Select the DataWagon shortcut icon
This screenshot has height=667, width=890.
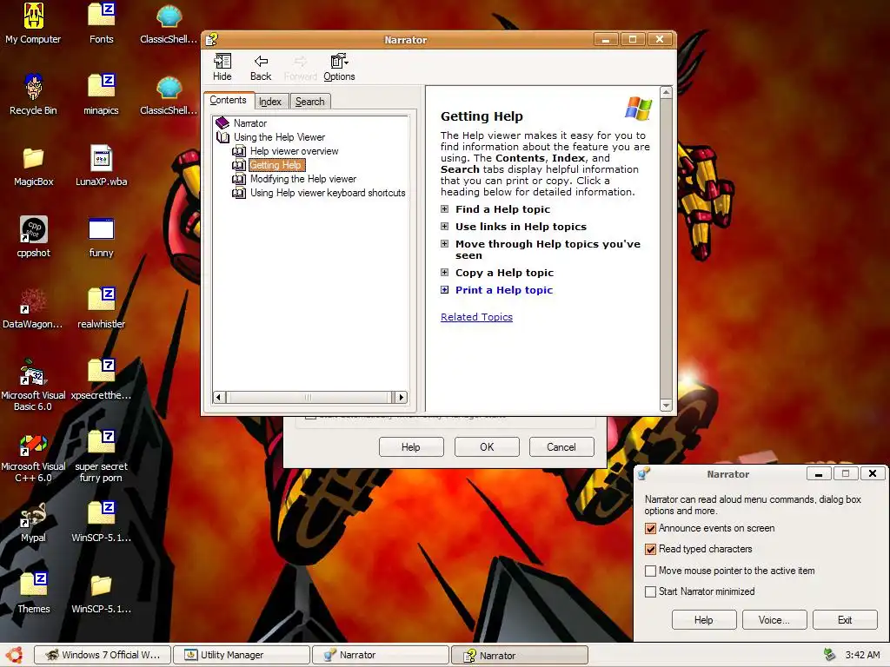(33, 308)
